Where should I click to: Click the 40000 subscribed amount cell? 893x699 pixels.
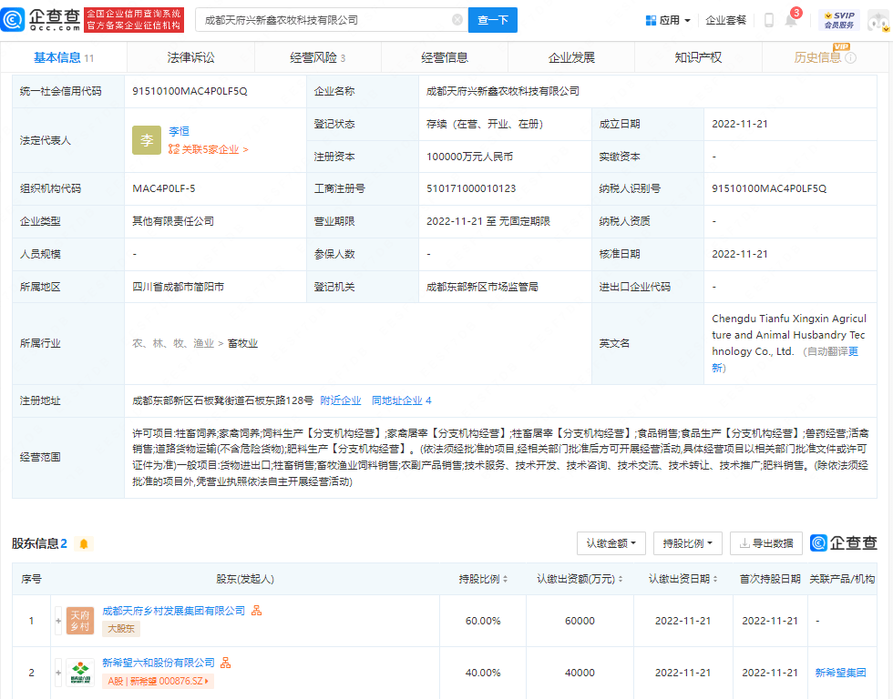pos(580,673)
